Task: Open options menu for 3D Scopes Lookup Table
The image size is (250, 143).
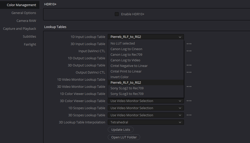Action: pyautogui.click(x=189, y=115)
